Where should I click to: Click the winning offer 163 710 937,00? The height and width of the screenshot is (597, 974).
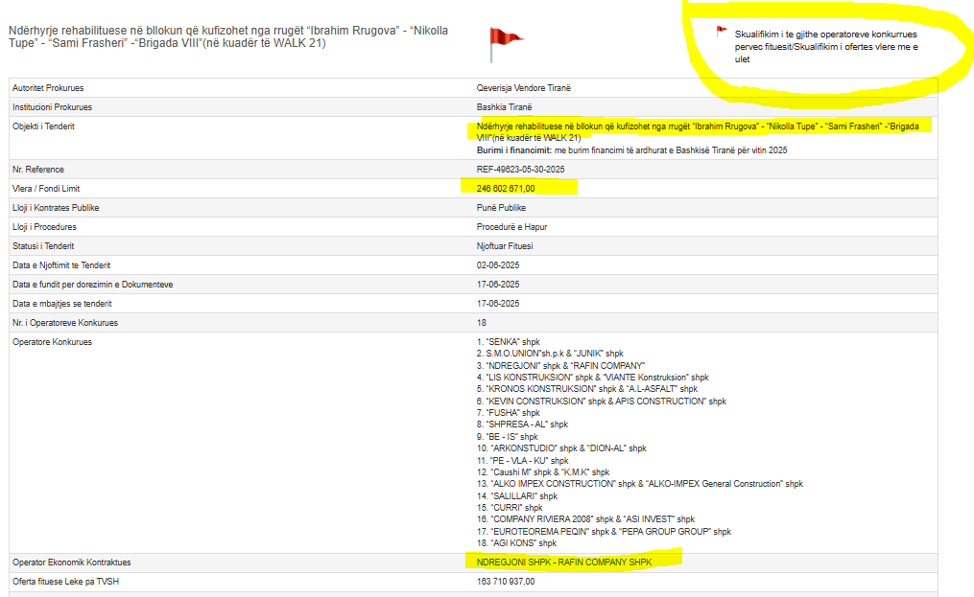pos(506,582)
